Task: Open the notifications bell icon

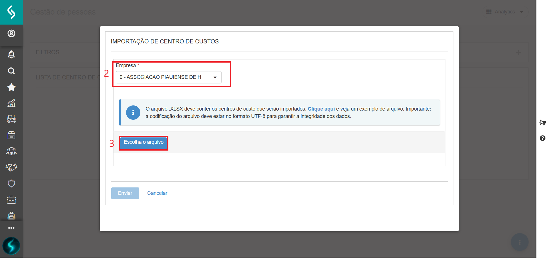Action: (11, 54)
